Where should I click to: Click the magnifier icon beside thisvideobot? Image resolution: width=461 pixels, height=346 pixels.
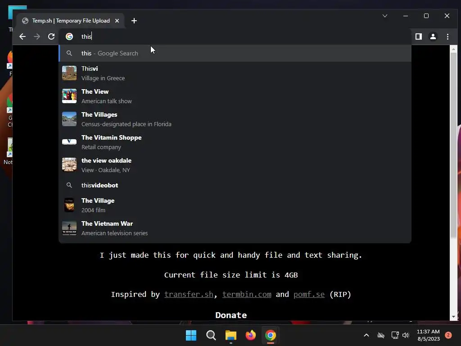(x=69, y=185)
